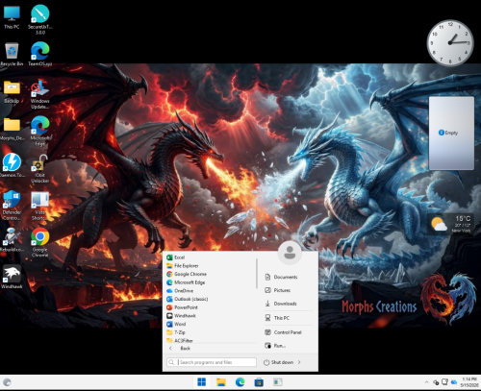Click Windows Start button in taskbar
The width and height of the screenshot is (481, 391).
point(202,382)
